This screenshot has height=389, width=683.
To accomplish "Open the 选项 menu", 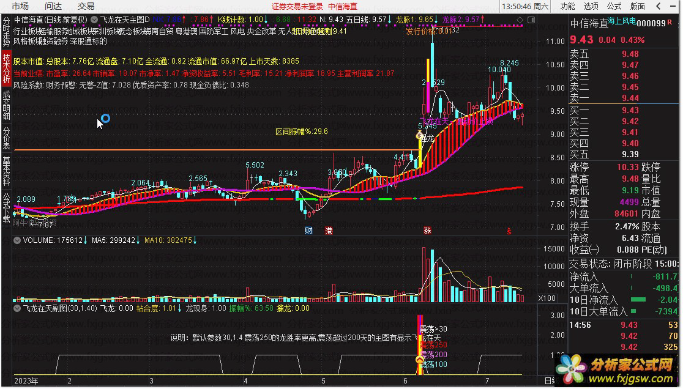I will click(591, 6).
